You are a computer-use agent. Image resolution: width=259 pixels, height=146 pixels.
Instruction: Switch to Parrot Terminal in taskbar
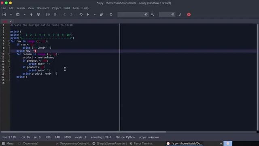coord(141,144)
